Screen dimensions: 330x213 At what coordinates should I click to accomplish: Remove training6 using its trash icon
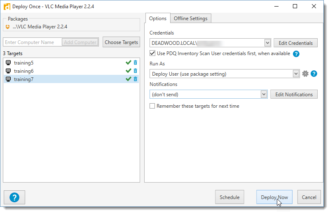pos(135,71)
